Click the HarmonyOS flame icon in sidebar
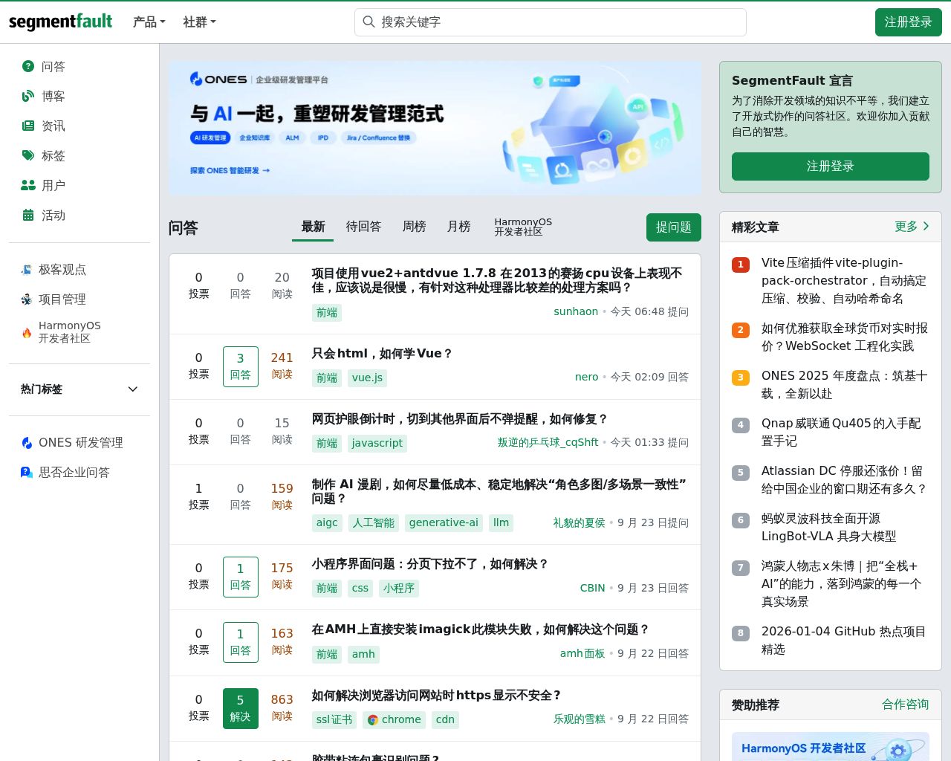Image resolution: width=951 pixels, height=761 pixels. click(x=27, y=332)
